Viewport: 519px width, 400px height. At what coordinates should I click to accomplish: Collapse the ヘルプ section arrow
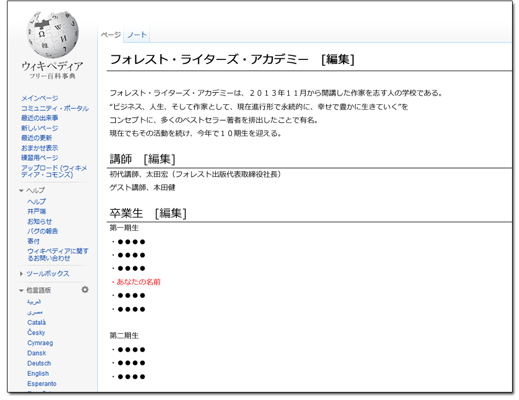click(21, 191)
